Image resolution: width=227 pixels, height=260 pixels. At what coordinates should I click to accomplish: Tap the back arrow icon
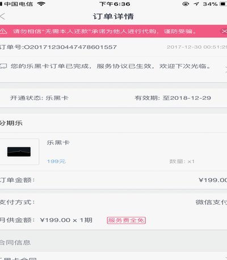coord(2,16)
